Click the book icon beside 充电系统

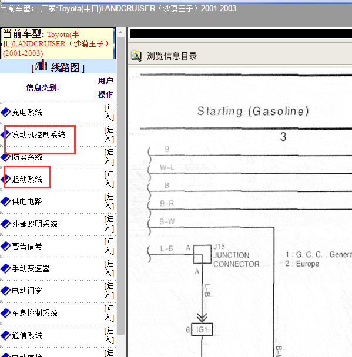[6, 112]
